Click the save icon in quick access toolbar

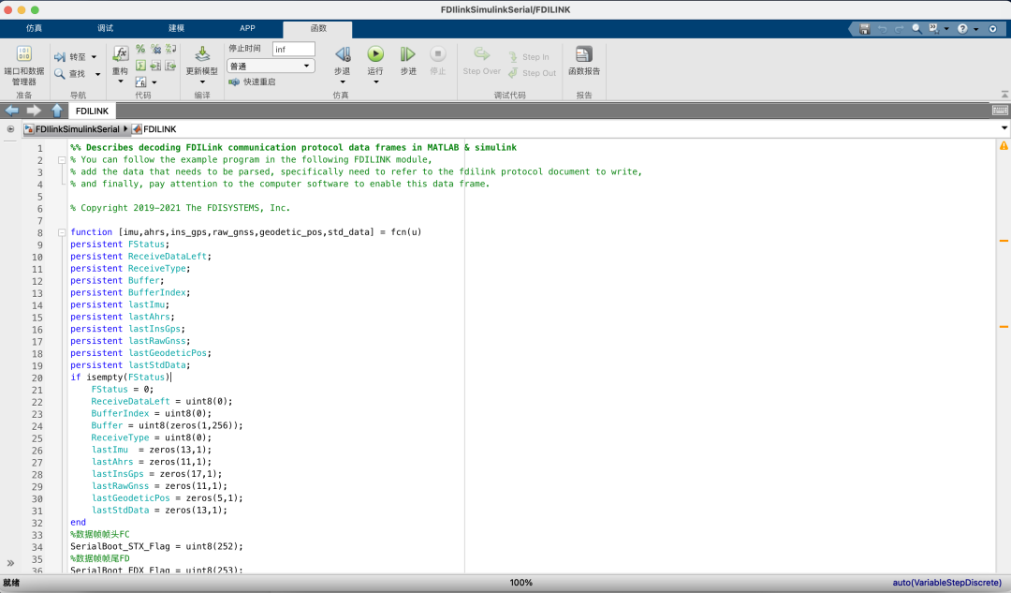click(x=863, y=29)
